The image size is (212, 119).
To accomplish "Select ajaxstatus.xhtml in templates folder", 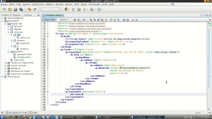I will (x=24, y=54).
